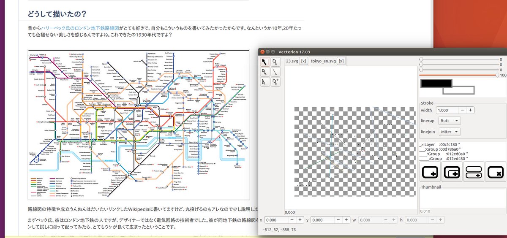Decrease x value with minus button
The height and width of the screenshot is (238, 507).
(x=292, y=220)
